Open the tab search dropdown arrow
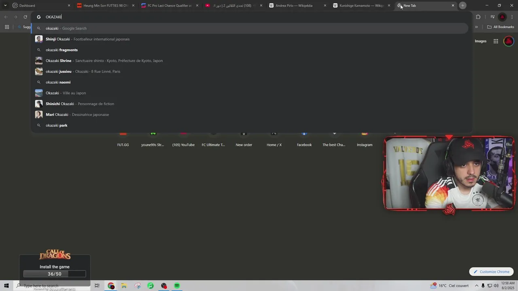518x291 pixels. tap(5, 6)
